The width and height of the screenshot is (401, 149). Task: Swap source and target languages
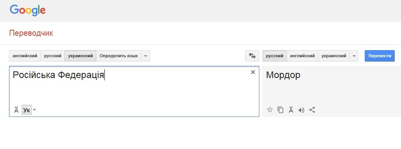[x=252, y=56]
